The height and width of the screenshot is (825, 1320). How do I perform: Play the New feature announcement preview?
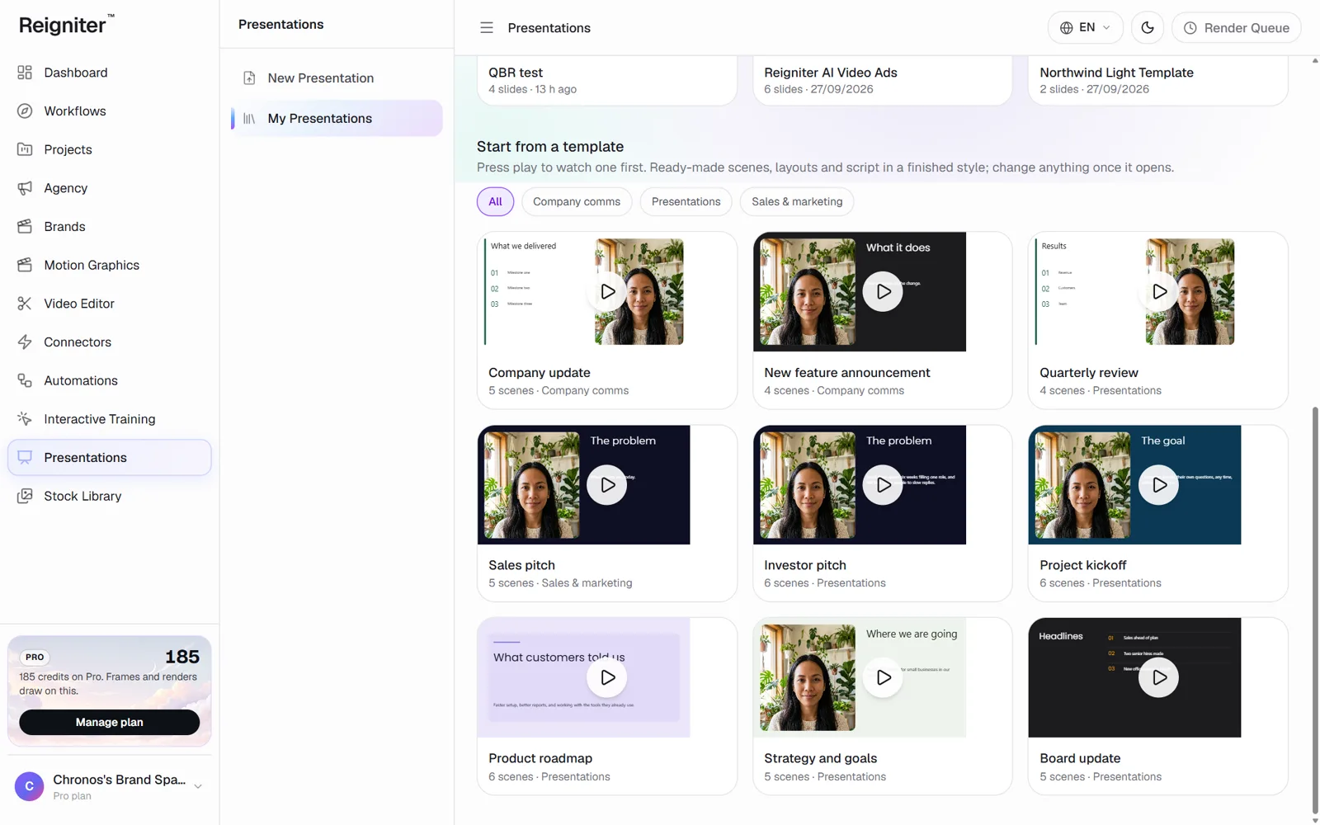tap(883, 292)
